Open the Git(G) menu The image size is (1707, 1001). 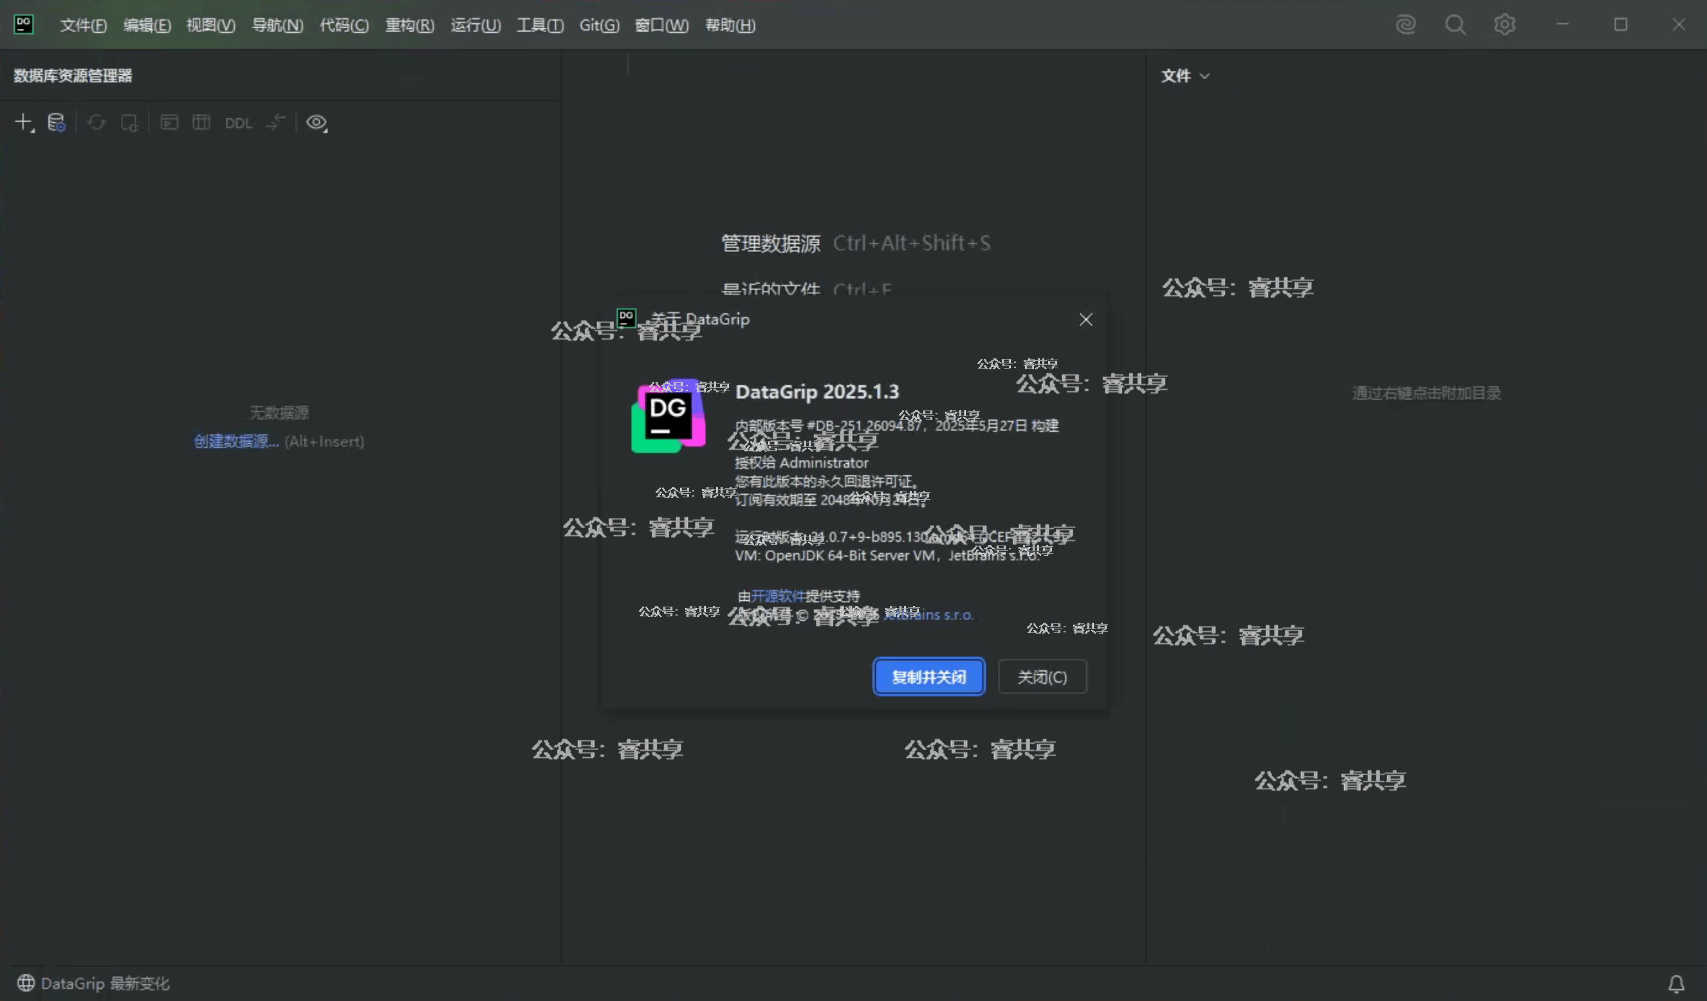click(x=599, y=26)
